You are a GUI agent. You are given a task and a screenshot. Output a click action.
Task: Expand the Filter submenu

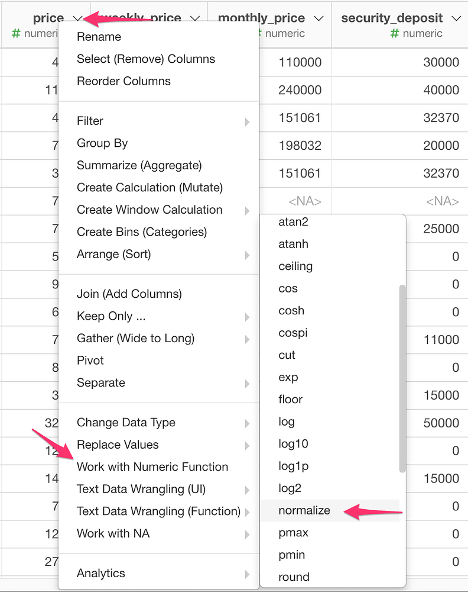tap(90, 121)
